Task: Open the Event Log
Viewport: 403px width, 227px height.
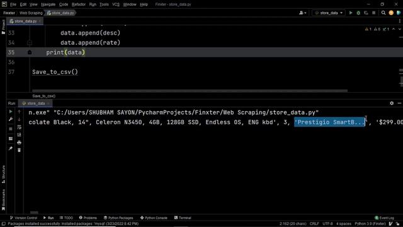Action: pos(384,218)
